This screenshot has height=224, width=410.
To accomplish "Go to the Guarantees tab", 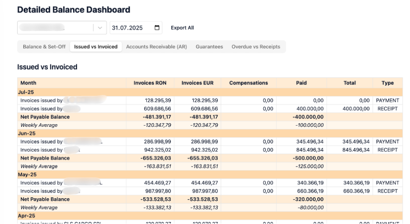I will [209, 47].
